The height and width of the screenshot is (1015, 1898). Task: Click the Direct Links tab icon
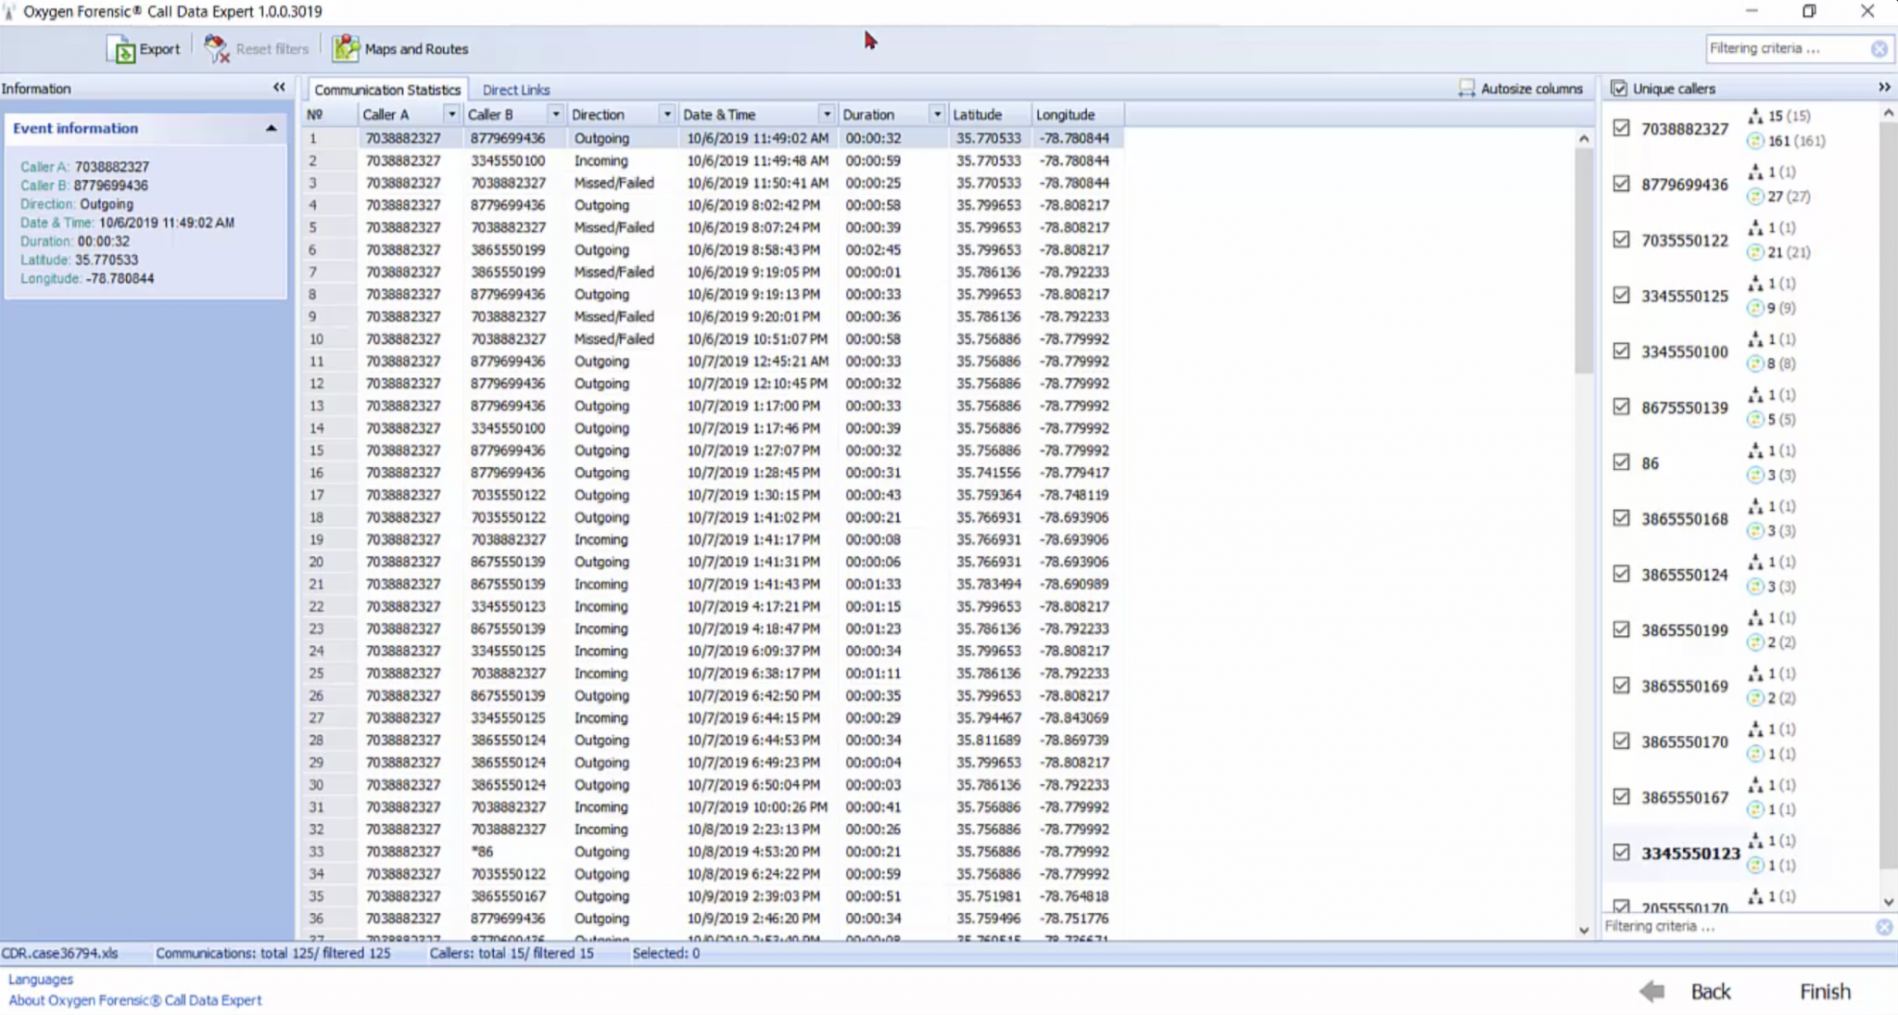coord(516,89)
